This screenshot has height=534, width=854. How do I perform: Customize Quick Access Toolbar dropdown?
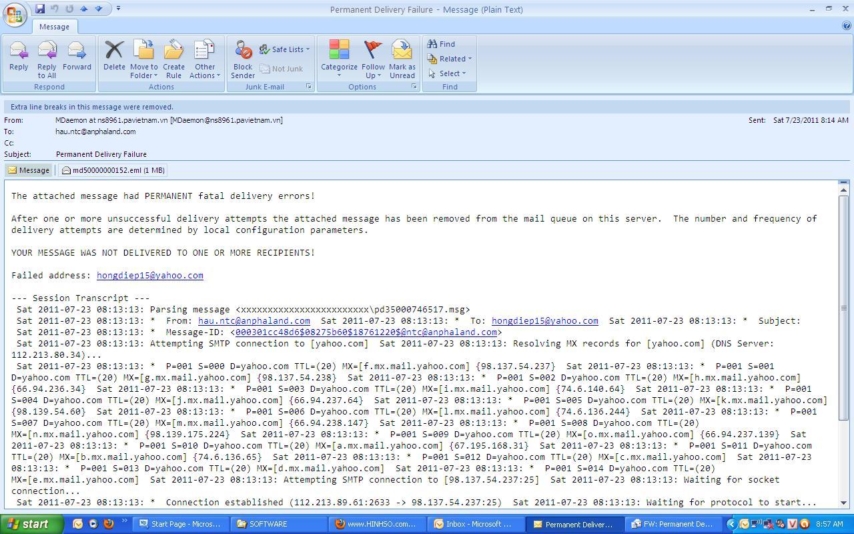click(x=118, y=9)
